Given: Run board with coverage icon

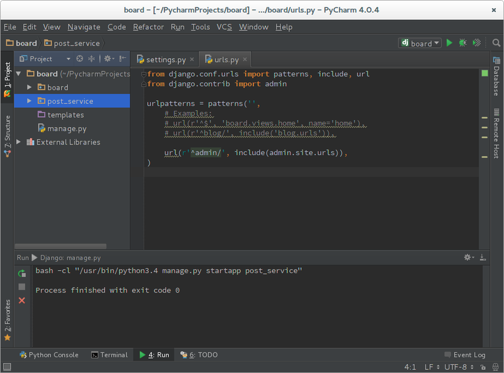Looking at the screenshot, I should pyautogui.click(x=477, y=43).
